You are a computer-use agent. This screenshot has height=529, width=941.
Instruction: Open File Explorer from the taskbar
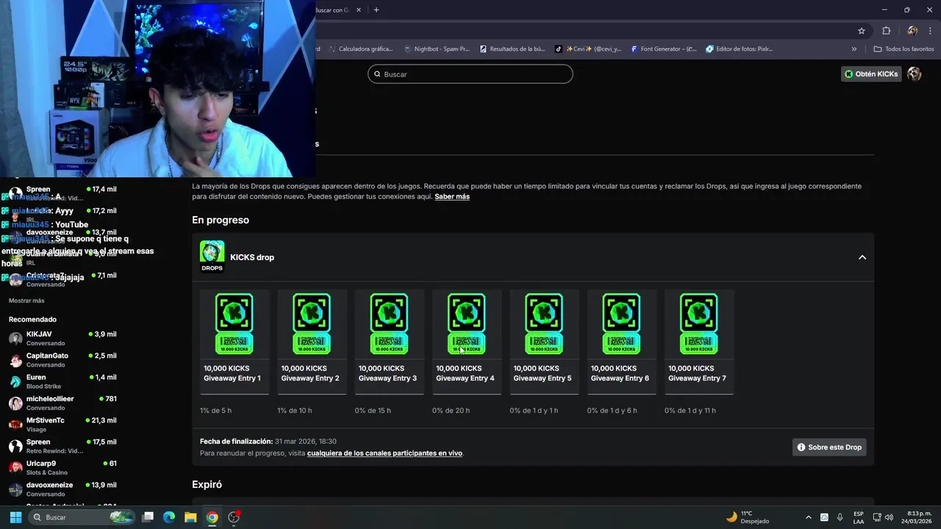coord(190,517)
